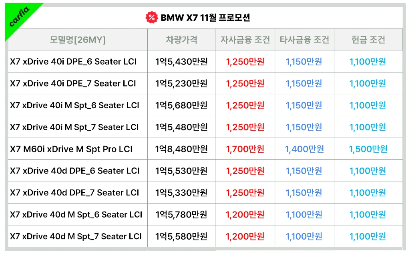This screenshot has height=256, width=410.
Task: Click the 1,400만원 other-finance discount
Action: click(304, 149)
